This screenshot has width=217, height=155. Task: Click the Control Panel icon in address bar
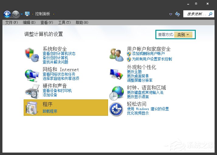coord(27,14)
